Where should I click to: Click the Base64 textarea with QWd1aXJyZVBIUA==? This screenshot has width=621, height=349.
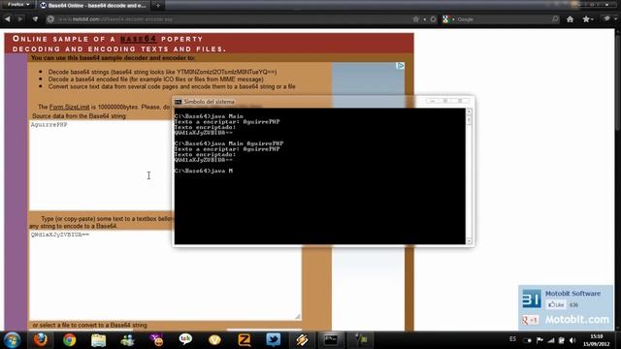coord(165,275)
